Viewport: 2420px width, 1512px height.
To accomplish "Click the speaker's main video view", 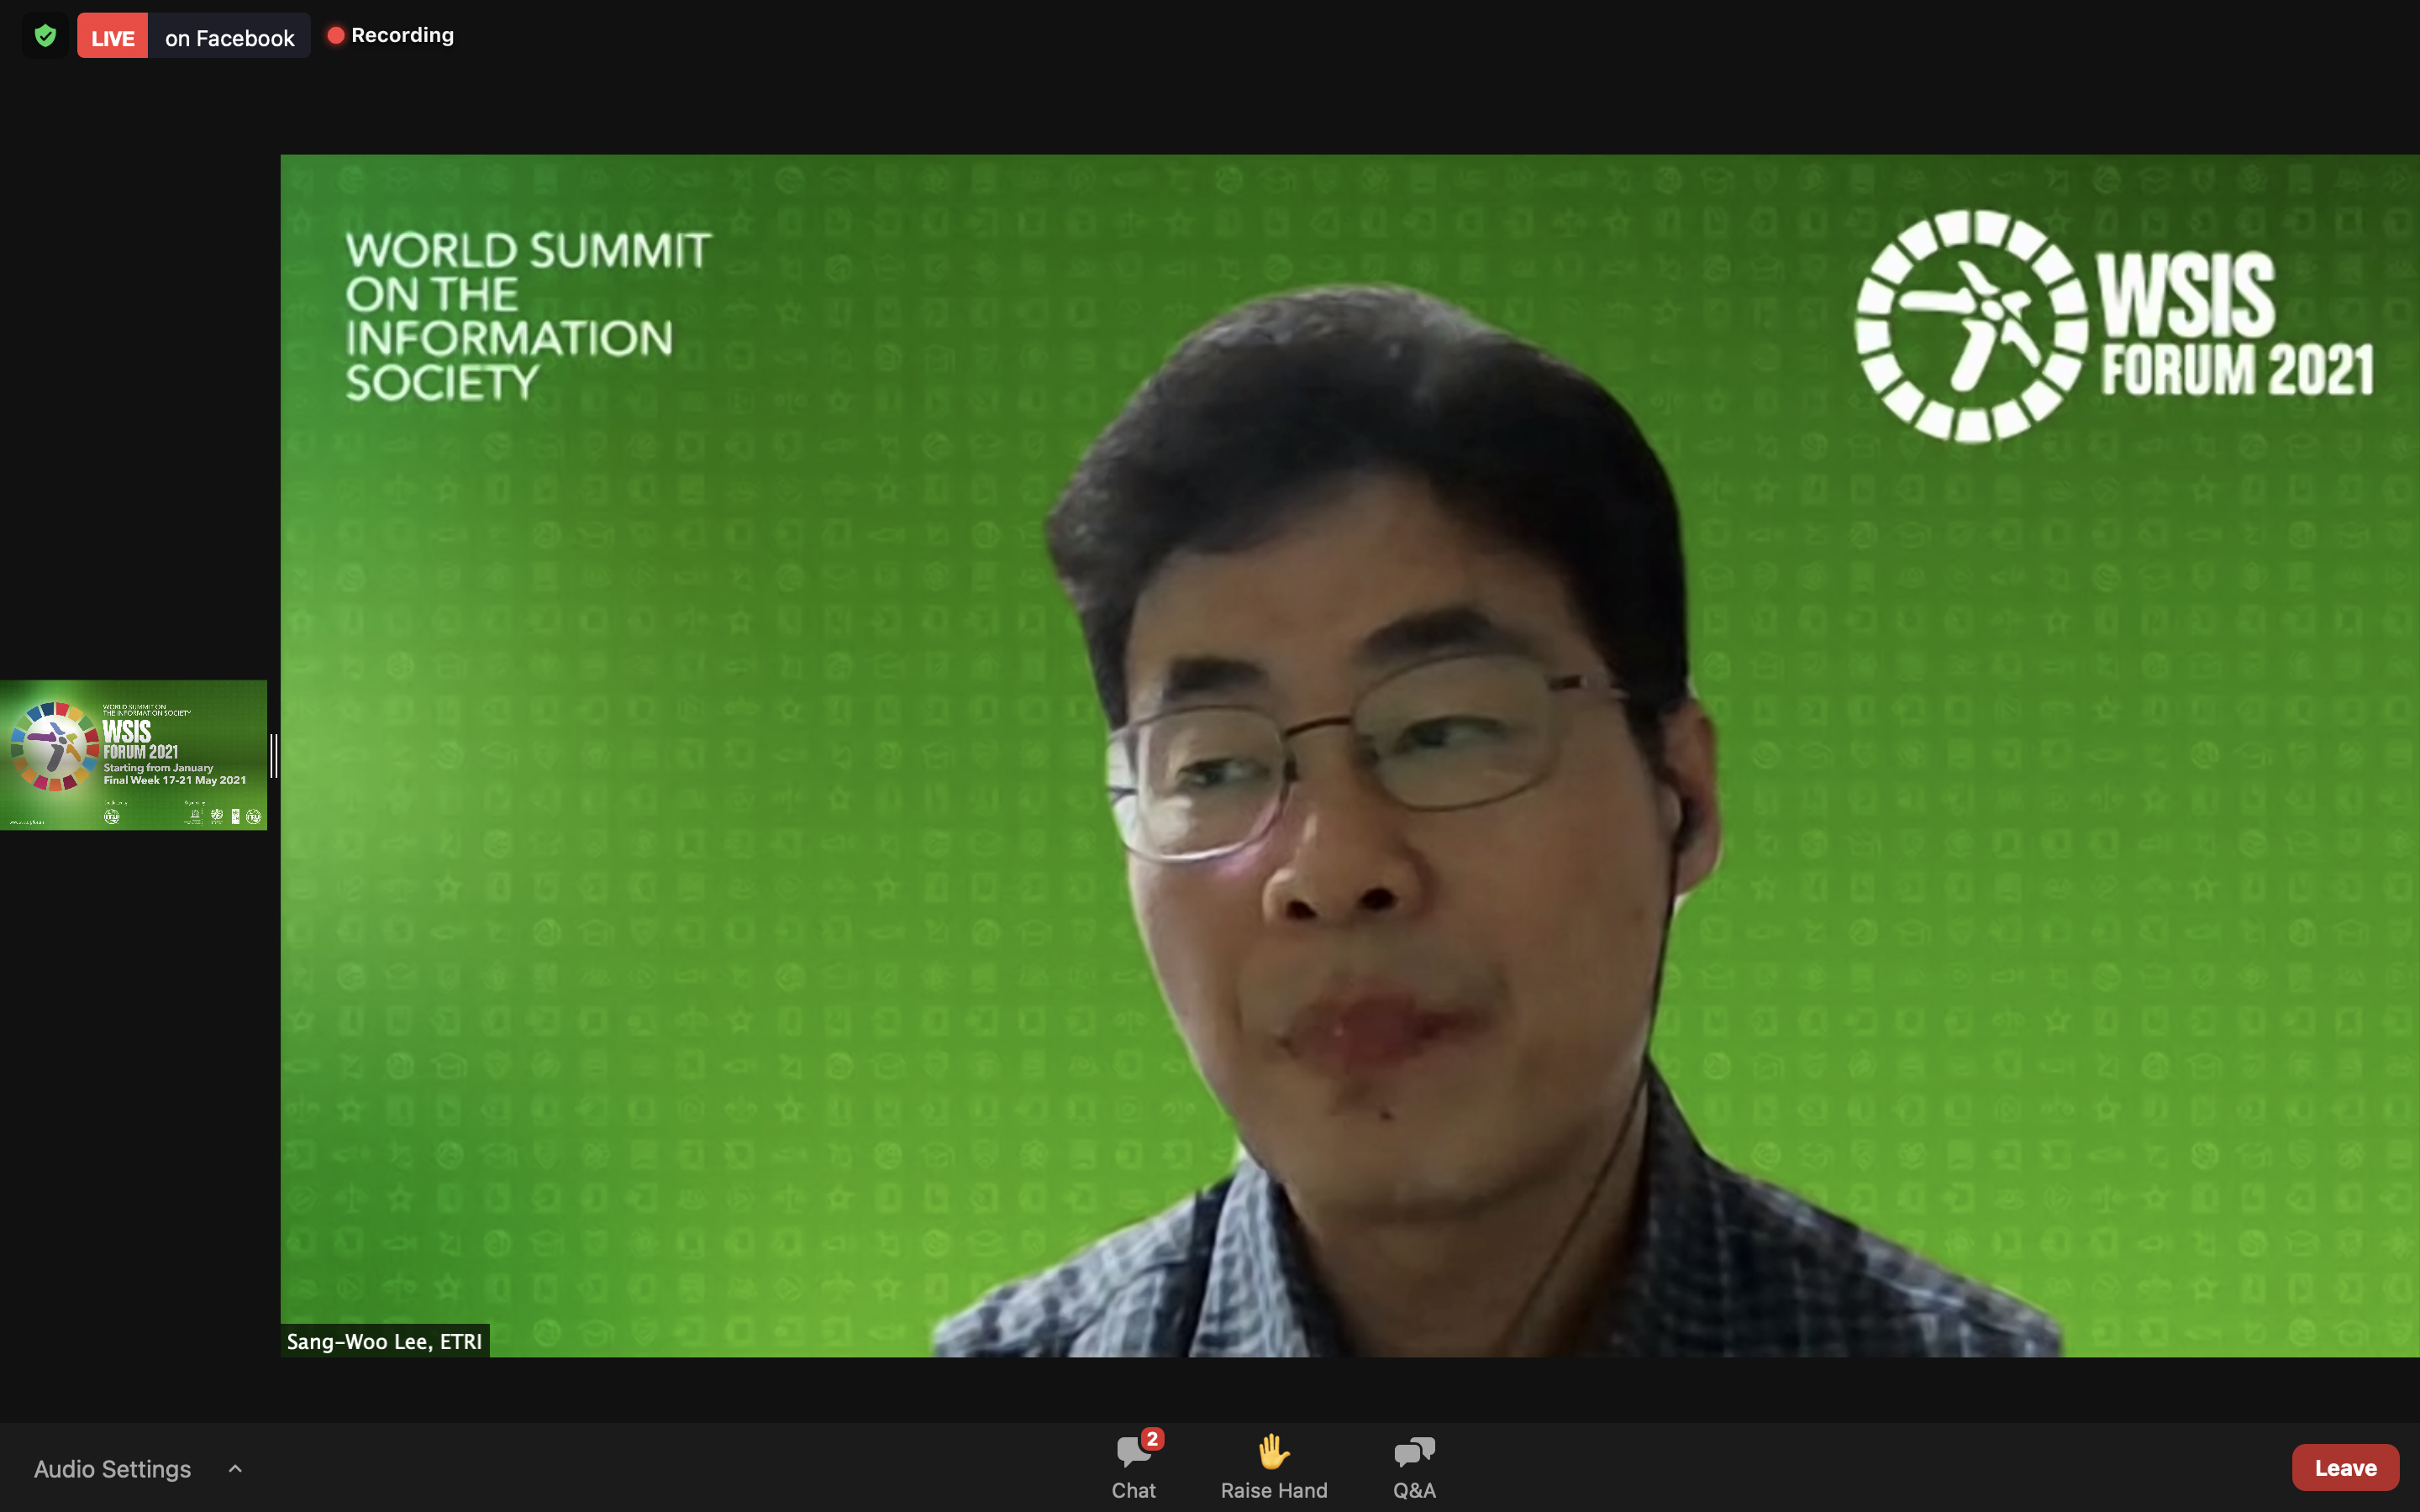I will click(x=1349, y=755).
